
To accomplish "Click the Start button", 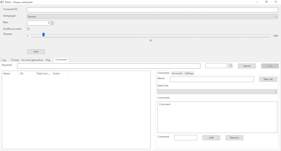I will [270, 66].
